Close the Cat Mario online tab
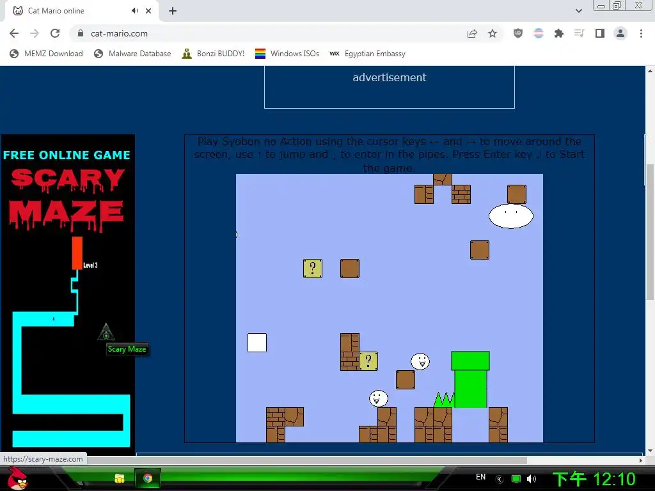Image resolution: width=655 pixels, height=491 pixels. (x=148, y=11)
